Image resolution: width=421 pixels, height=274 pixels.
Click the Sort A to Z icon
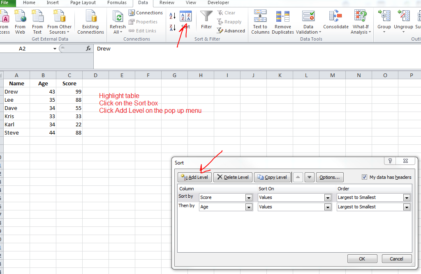pos(173,16)
